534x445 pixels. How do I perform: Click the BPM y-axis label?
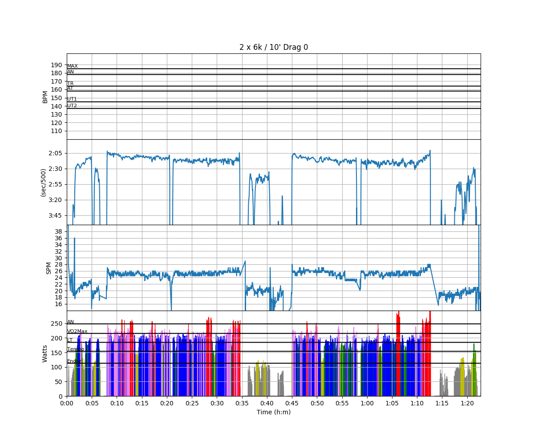point(45,97)
